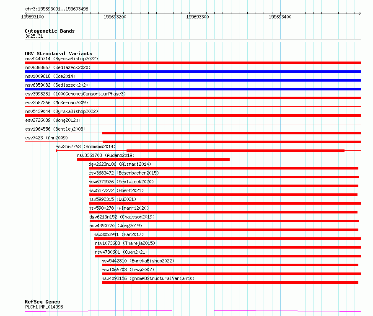Image resolution: width=373 pixels, height=316 pixels.
Task: Click the red bar of nsv5445714
Action: [193, 63]
